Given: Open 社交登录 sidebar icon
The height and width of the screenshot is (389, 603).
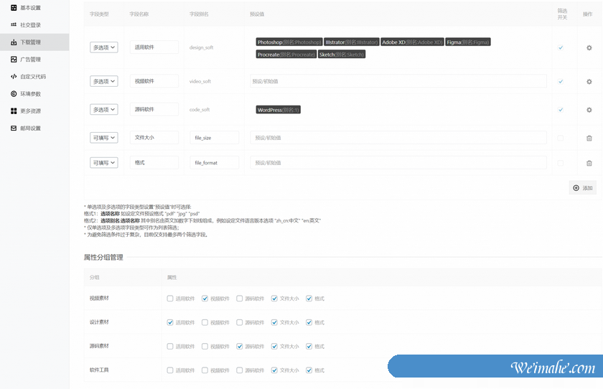Looking at the screenshot, I should 14,25.
